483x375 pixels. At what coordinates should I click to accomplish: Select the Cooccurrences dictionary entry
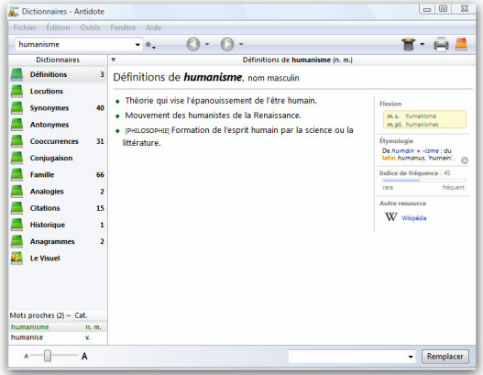pos(58,141)
